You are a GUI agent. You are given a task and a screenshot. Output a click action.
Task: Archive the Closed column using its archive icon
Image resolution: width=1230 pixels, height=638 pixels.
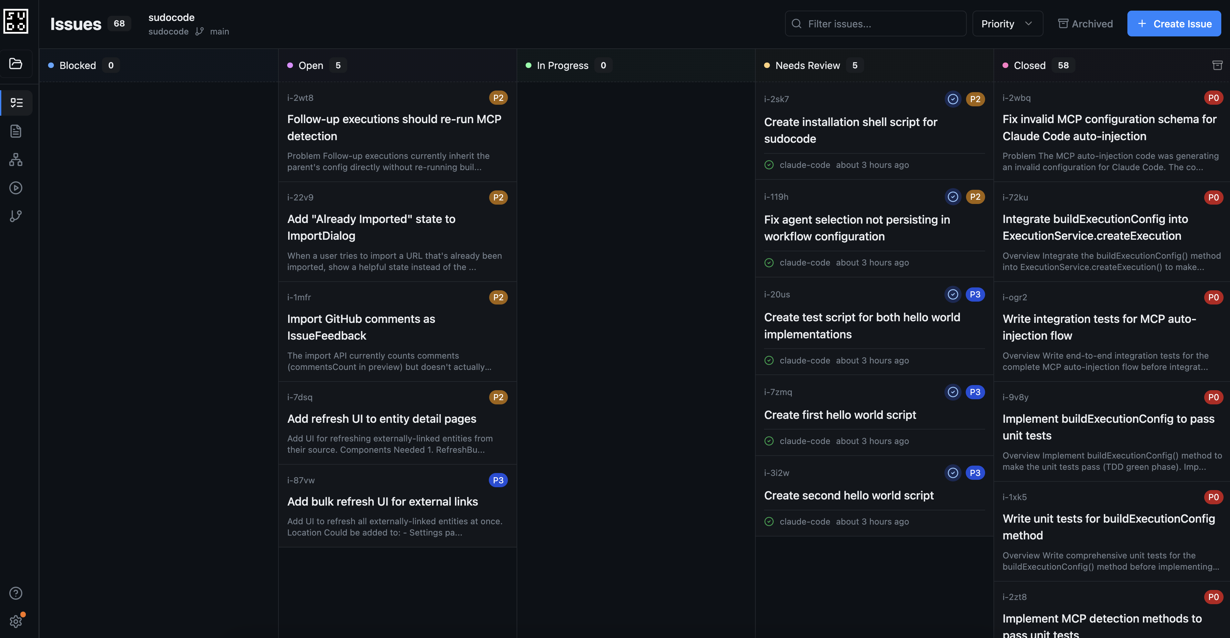(x=1218, y=65)
